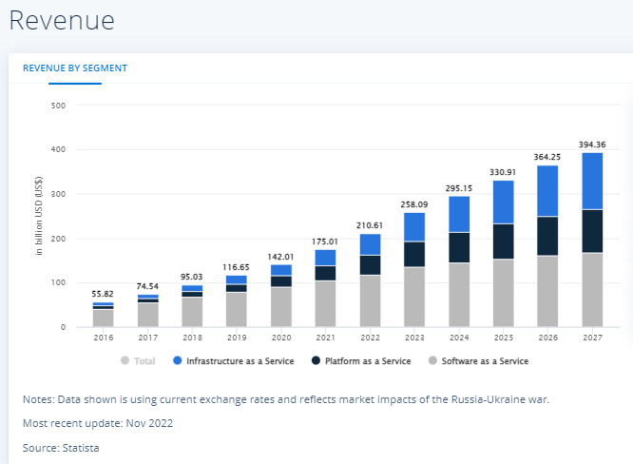Select the 2025 bar's grey segment

click(504, 293)
